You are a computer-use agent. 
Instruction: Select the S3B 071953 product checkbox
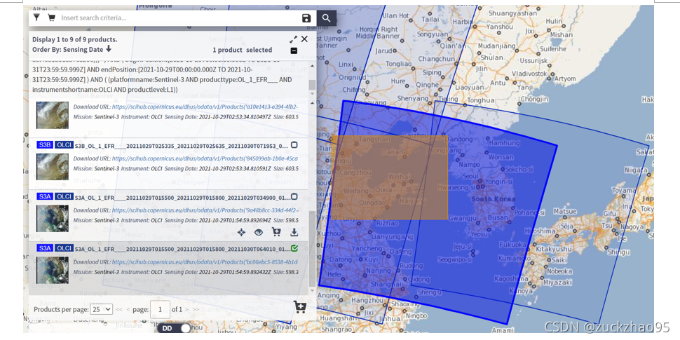pyautogui.click(x=294, y=145)
